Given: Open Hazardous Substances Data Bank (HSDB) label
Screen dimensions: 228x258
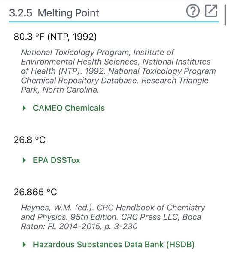Looking at the screenshot, I should point(114,245).
